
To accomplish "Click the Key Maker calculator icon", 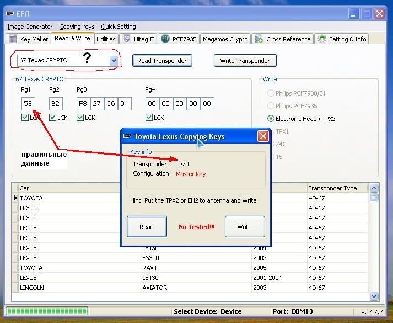I will point(13,39).
